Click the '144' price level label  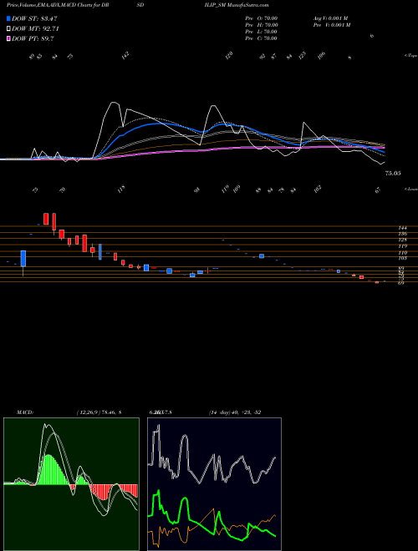[402, 228]
